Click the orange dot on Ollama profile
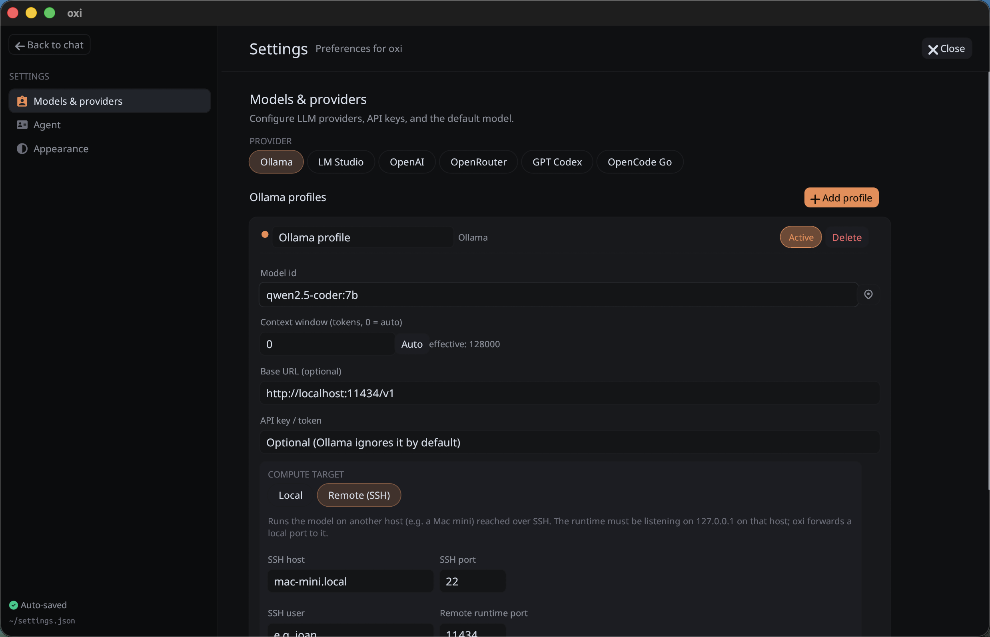990x637 pixels. [x=265, y=235]
